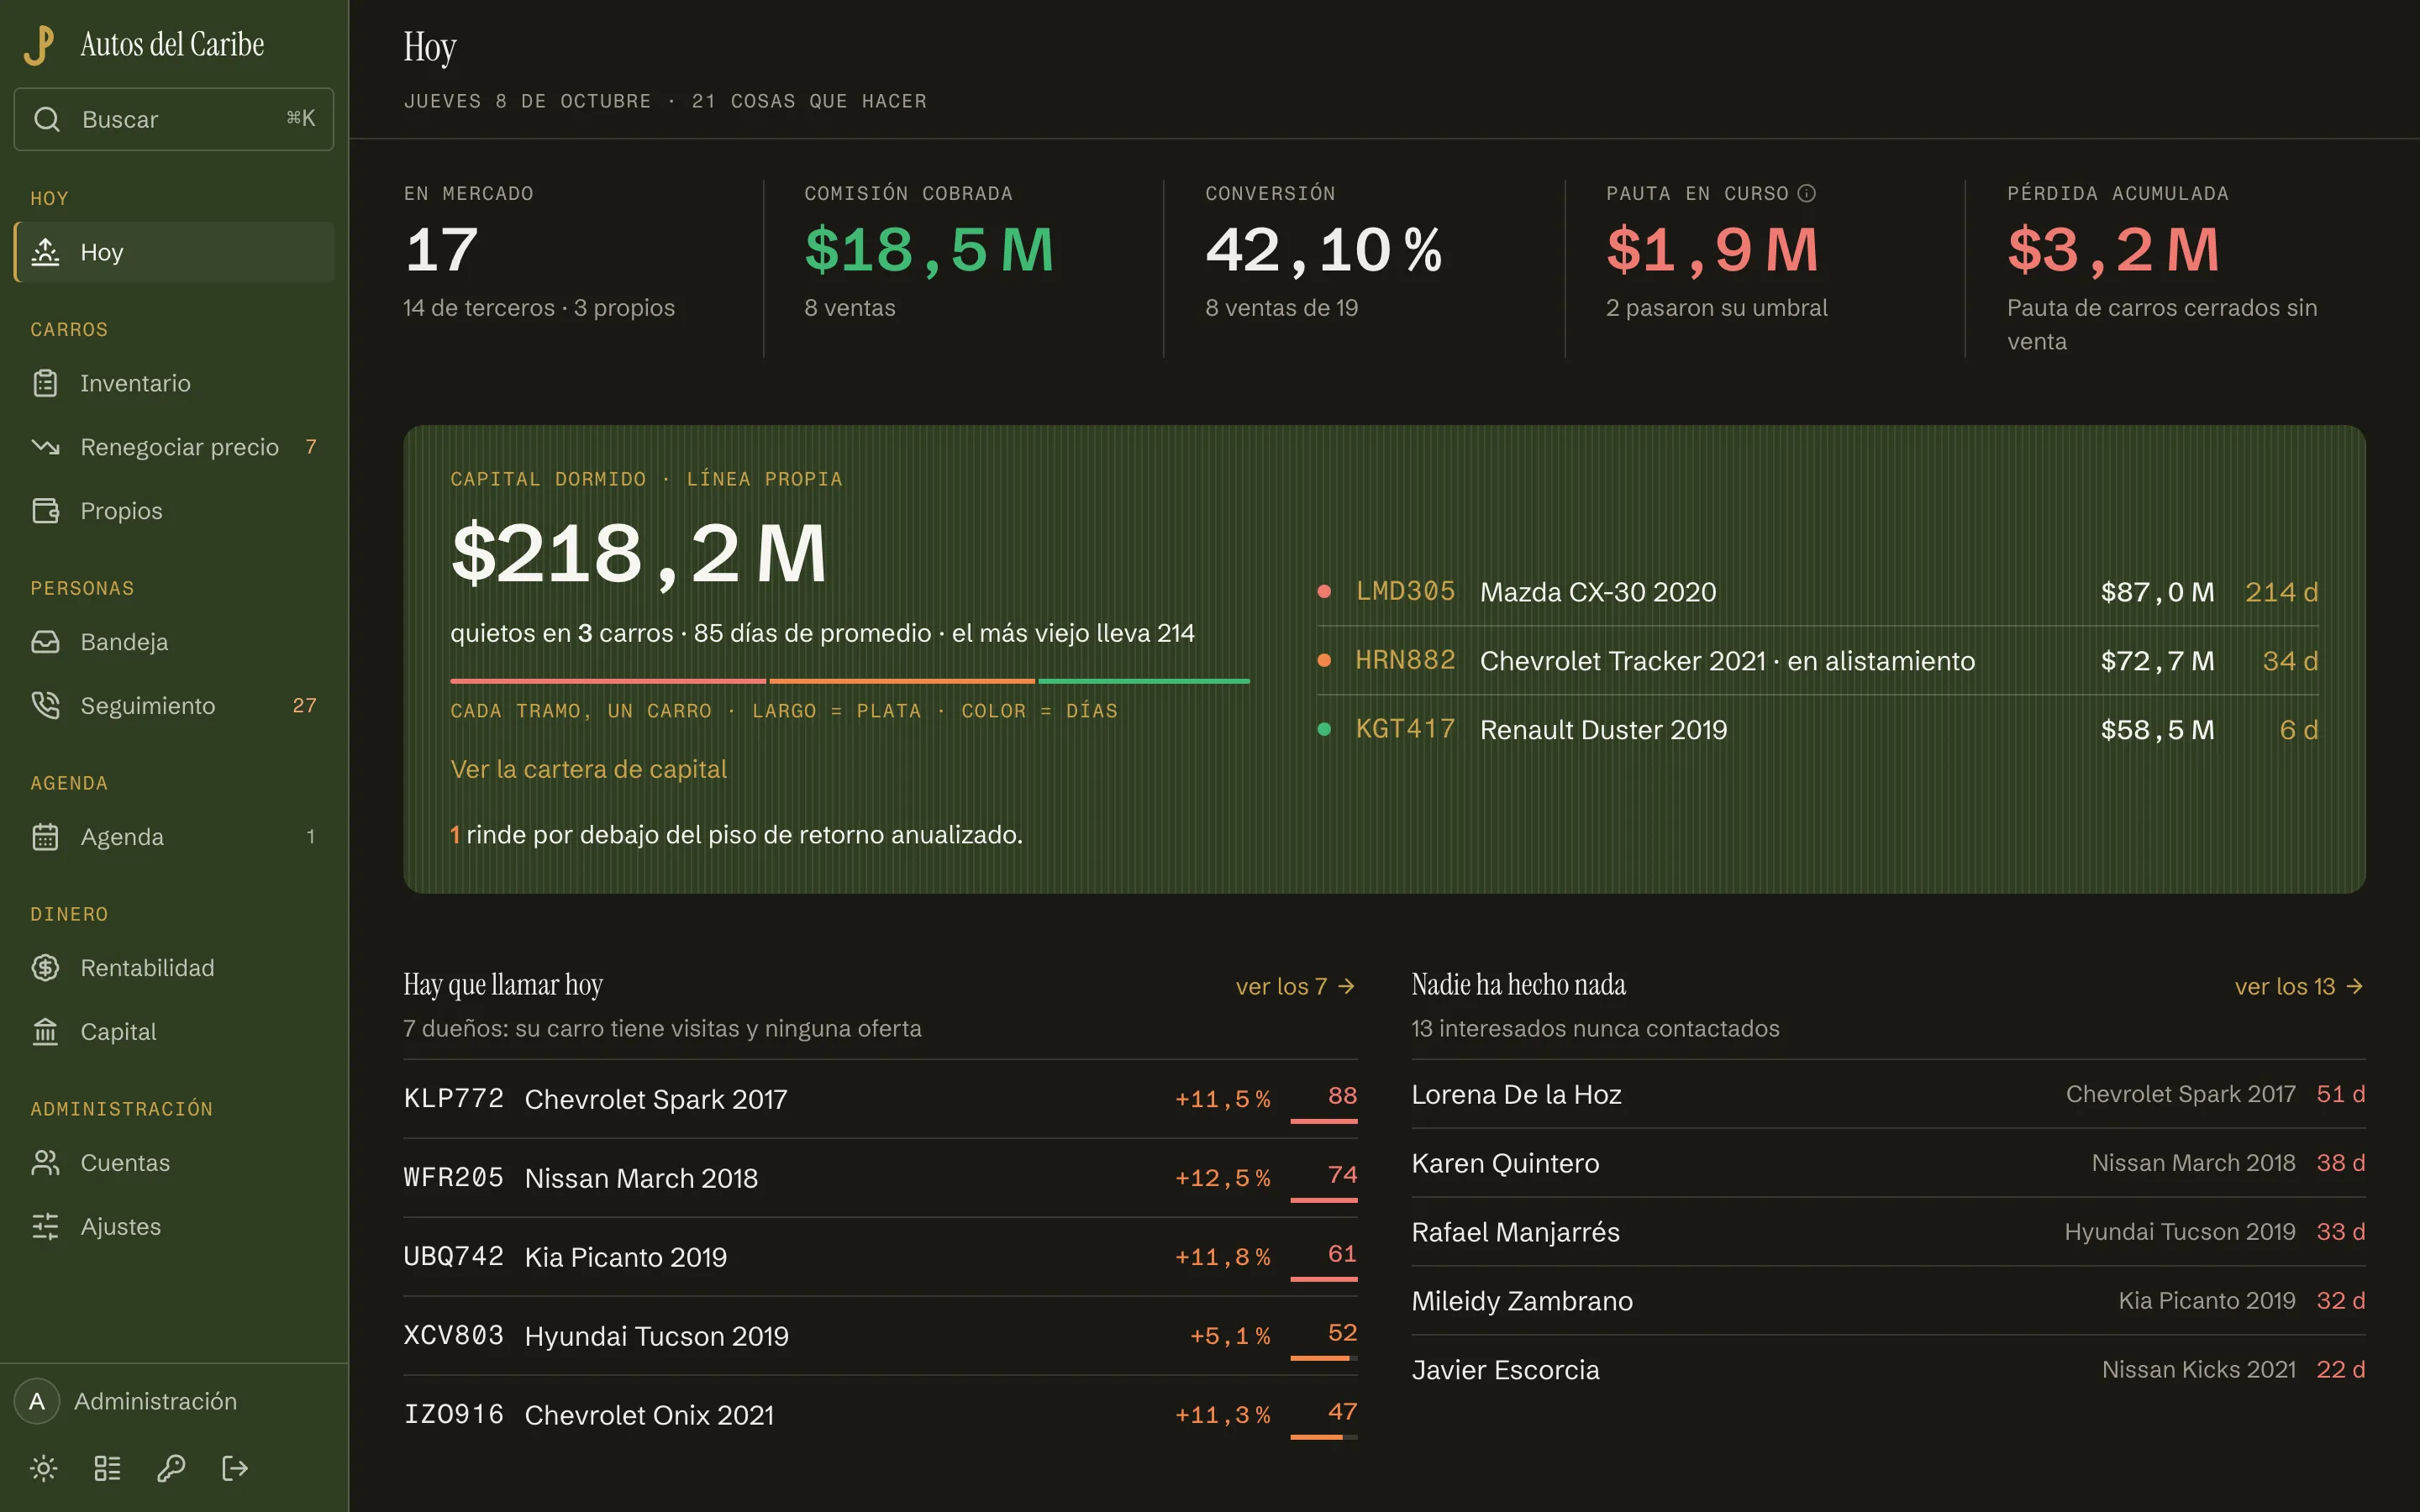
Task: Open the Hoy menu item
Action: pyautogui.click(x=174, y=252)
